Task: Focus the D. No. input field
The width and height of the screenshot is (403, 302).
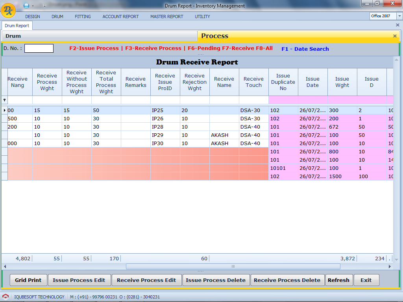Action: tap(39, 48)
